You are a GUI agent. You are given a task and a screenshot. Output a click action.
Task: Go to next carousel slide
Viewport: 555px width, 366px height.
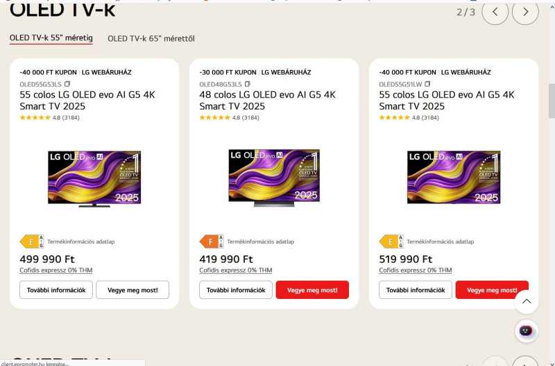point(525,12)
